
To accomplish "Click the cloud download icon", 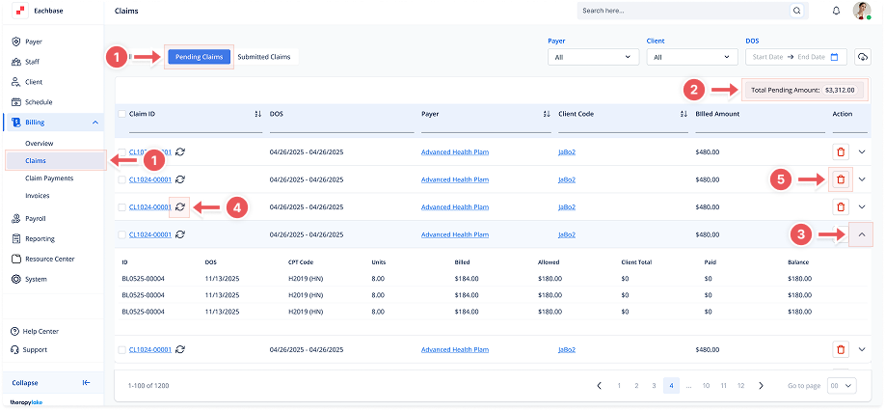I will (x=863, y=57).
